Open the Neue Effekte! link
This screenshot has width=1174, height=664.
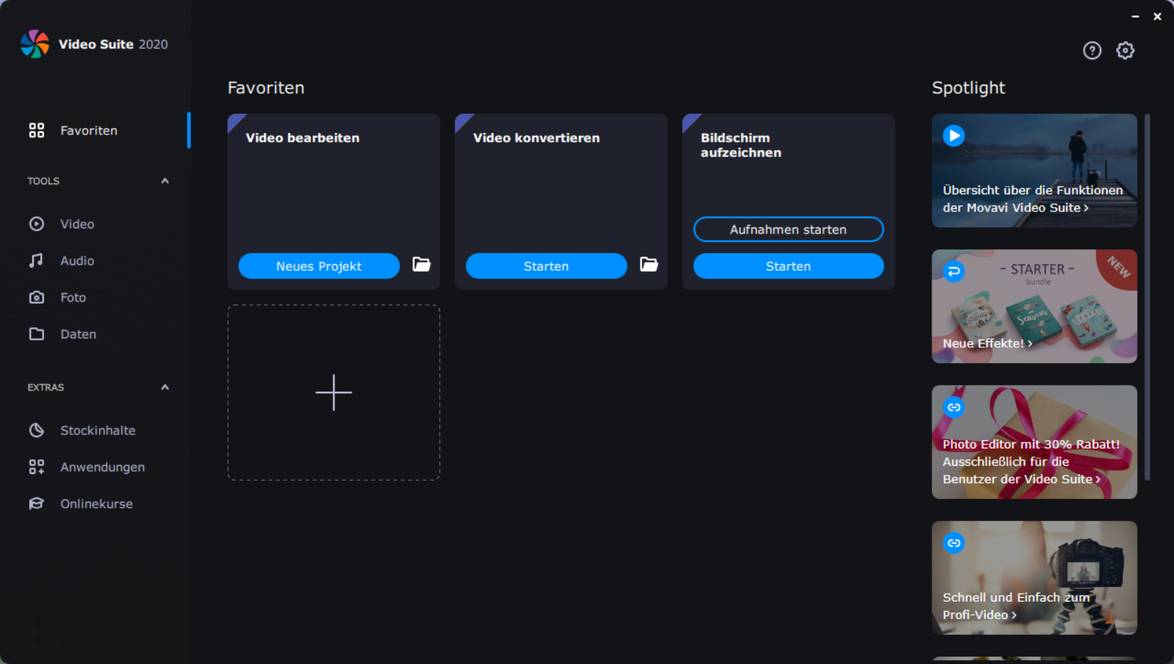point(988,343)
